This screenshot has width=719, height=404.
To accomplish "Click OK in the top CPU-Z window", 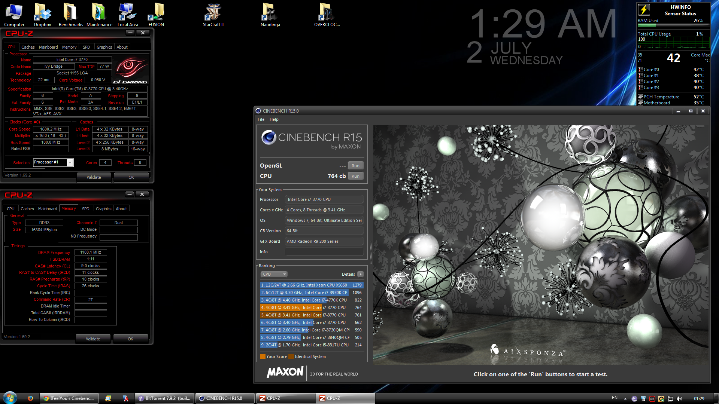I will coord(131,177).
